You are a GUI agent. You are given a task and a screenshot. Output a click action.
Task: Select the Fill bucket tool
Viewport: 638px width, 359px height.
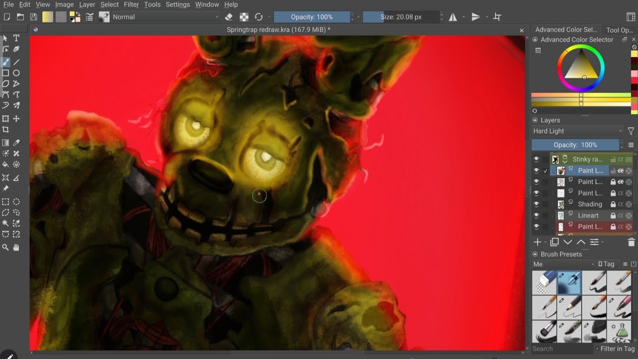(x=5, y=164)
